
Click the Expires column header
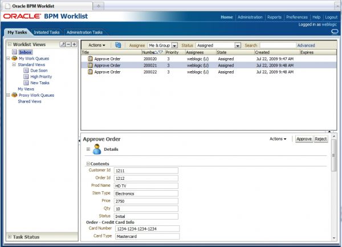coord(318,52)
